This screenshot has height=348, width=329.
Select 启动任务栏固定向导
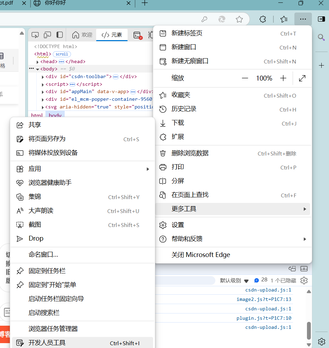[x=83, y=299]
